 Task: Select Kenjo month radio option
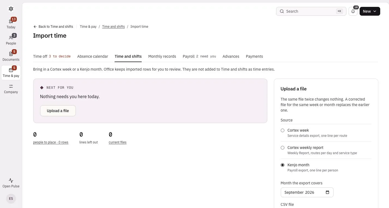click(282, 165)
